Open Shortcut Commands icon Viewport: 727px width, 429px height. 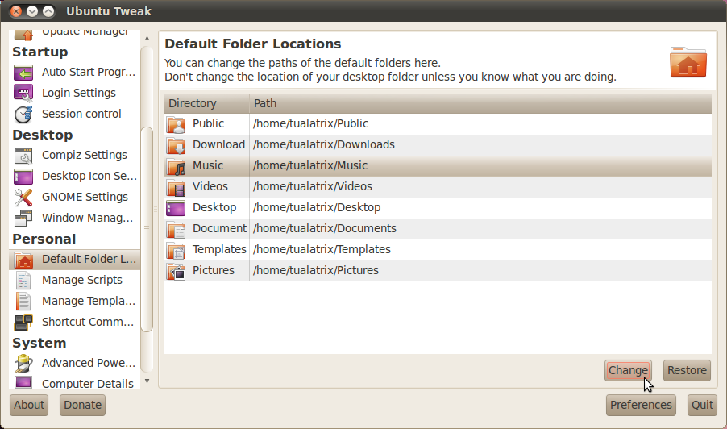click(x=23, y=323)
